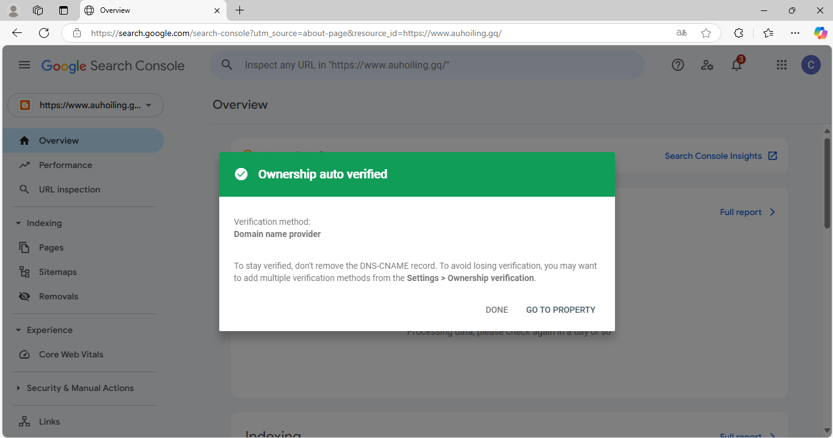Screen dimensions: 833x438
Task: Collapse the Indexing section
Action: coord(38,223)
